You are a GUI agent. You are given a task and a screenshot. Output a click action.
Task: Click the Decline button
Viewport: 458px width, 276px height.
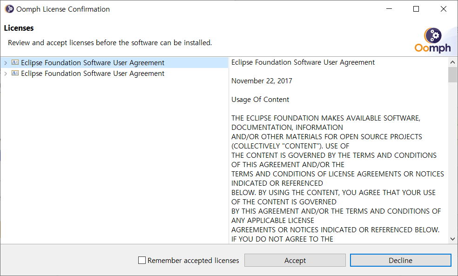[x=400, y=260]
